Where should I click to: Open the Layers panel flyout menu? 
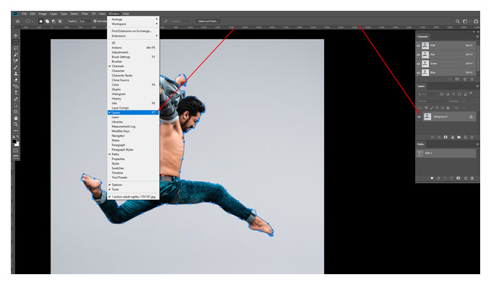[477, 86]
